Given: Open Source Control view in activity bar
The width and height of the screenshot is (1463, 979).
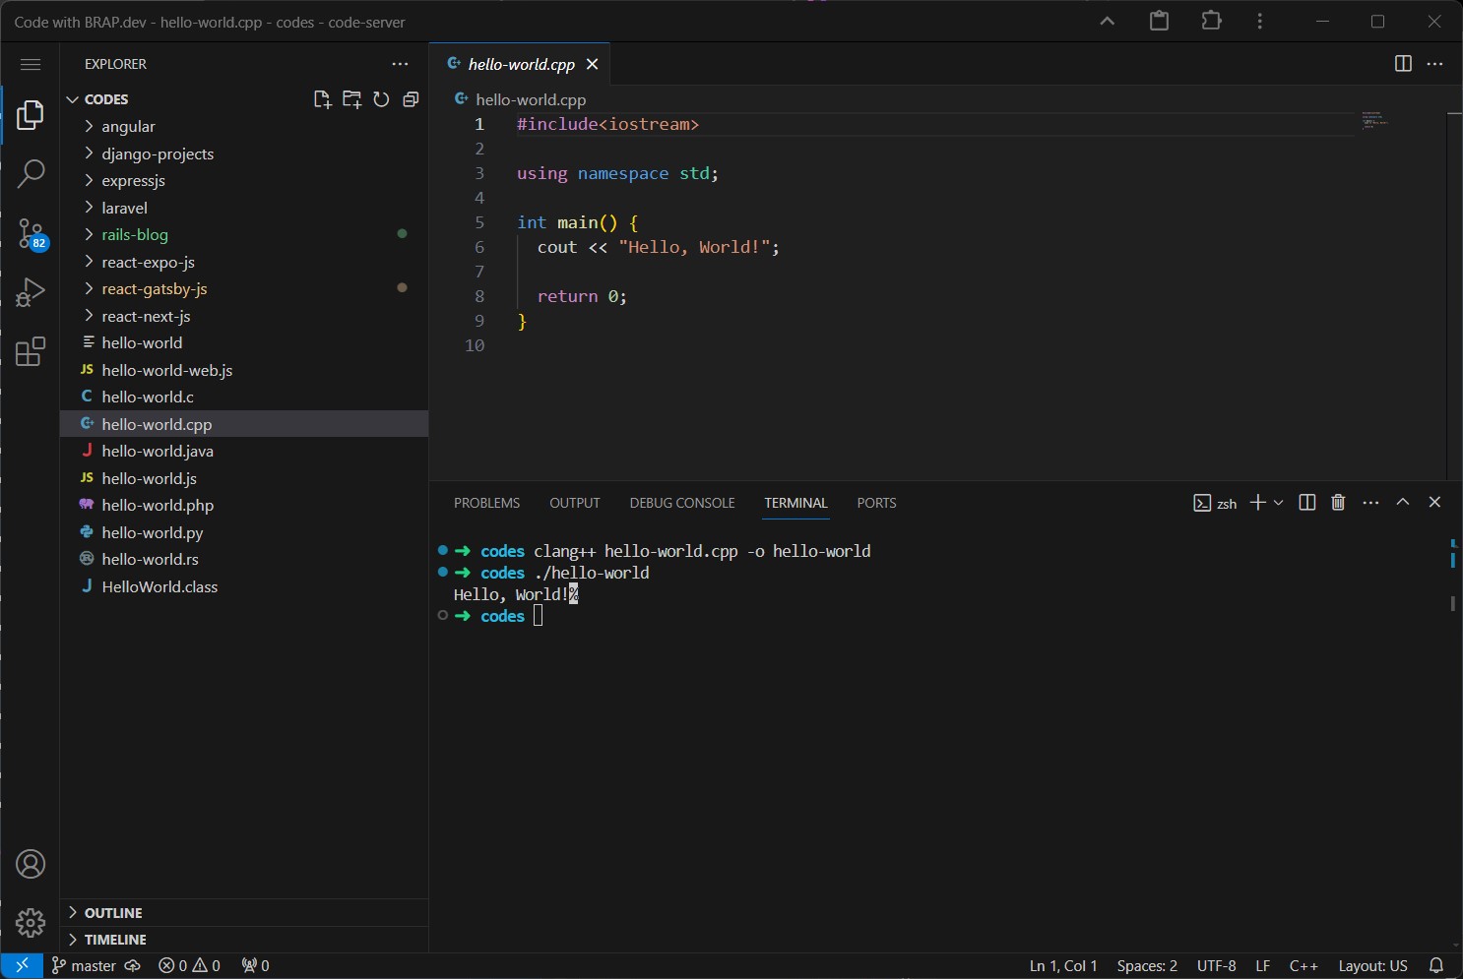Looking at the screenshot, I should (31, 233).
